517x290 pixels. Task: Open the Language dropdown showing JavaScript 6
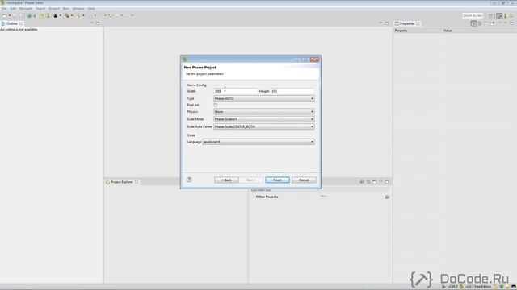(258, 142)
